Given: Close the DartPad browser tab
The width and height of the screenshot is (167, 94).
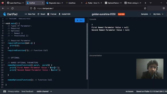Looking at the screenshot, I should point(43,3).
